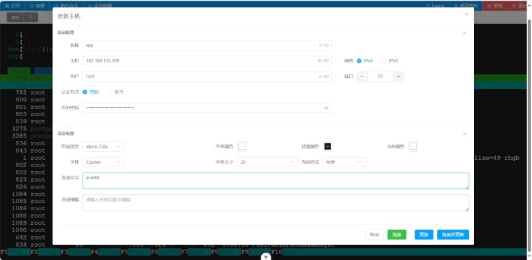Image resolution: width=532 pixels, height=260 pixels.
Task: Open the font dropdown showing Courier
Action: tap(103, 162)
